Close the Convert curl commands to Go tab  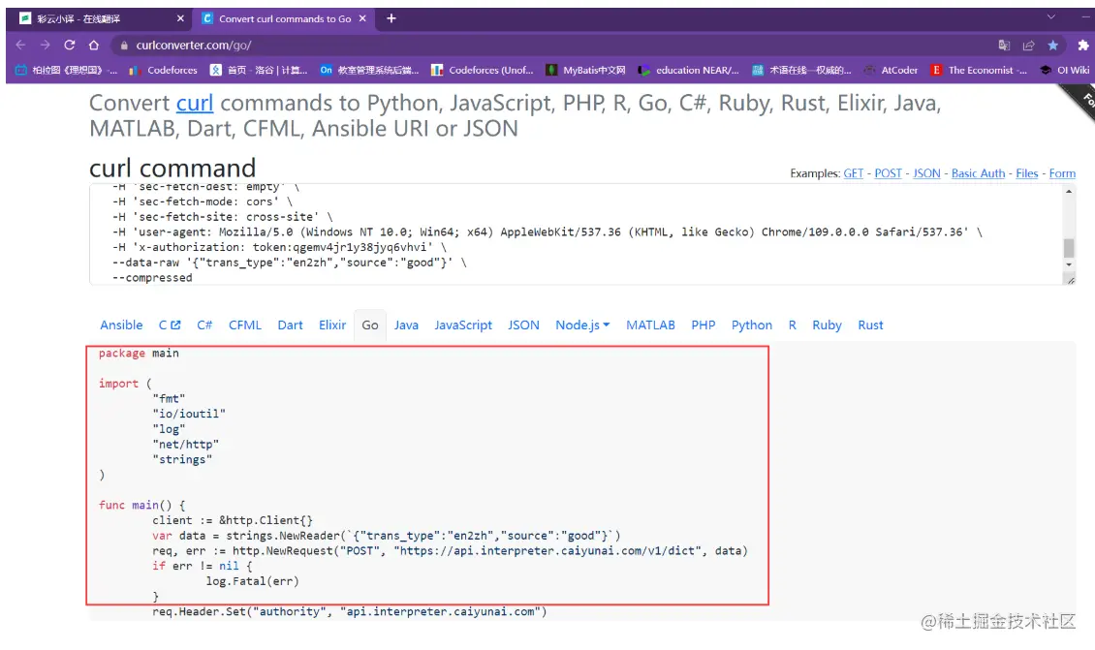pos(362,18)
